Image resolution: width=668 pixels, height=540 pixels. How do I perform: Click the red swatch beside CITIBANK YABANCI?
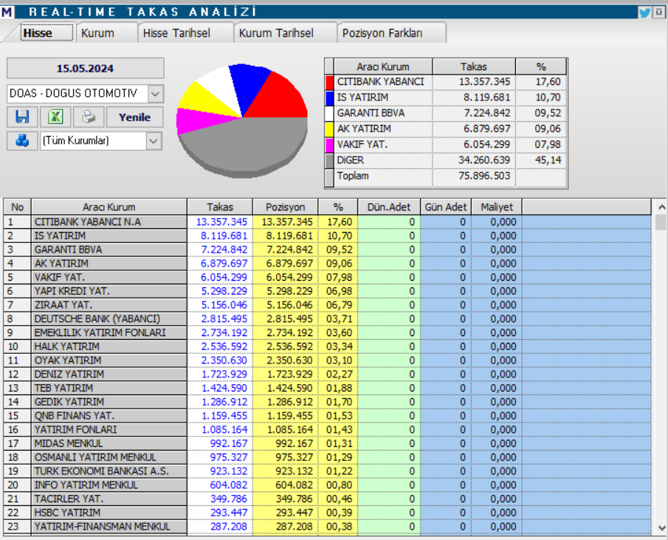pos(328,82)
